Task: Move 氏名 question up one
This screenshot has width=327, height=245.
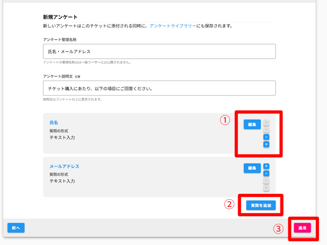Action: [x=266, y=130]
